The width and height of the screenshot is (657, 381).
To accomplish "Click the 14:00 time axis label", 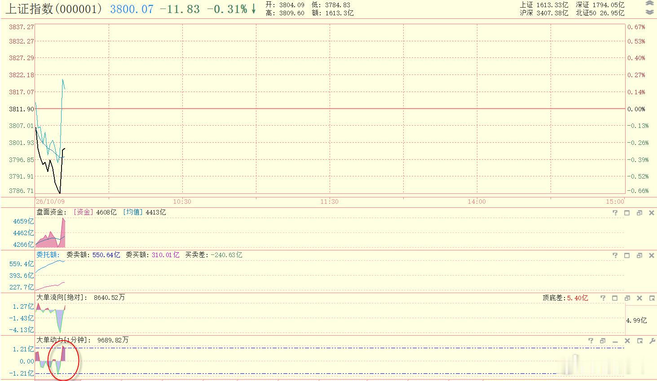I will click(x=476, y=201).
